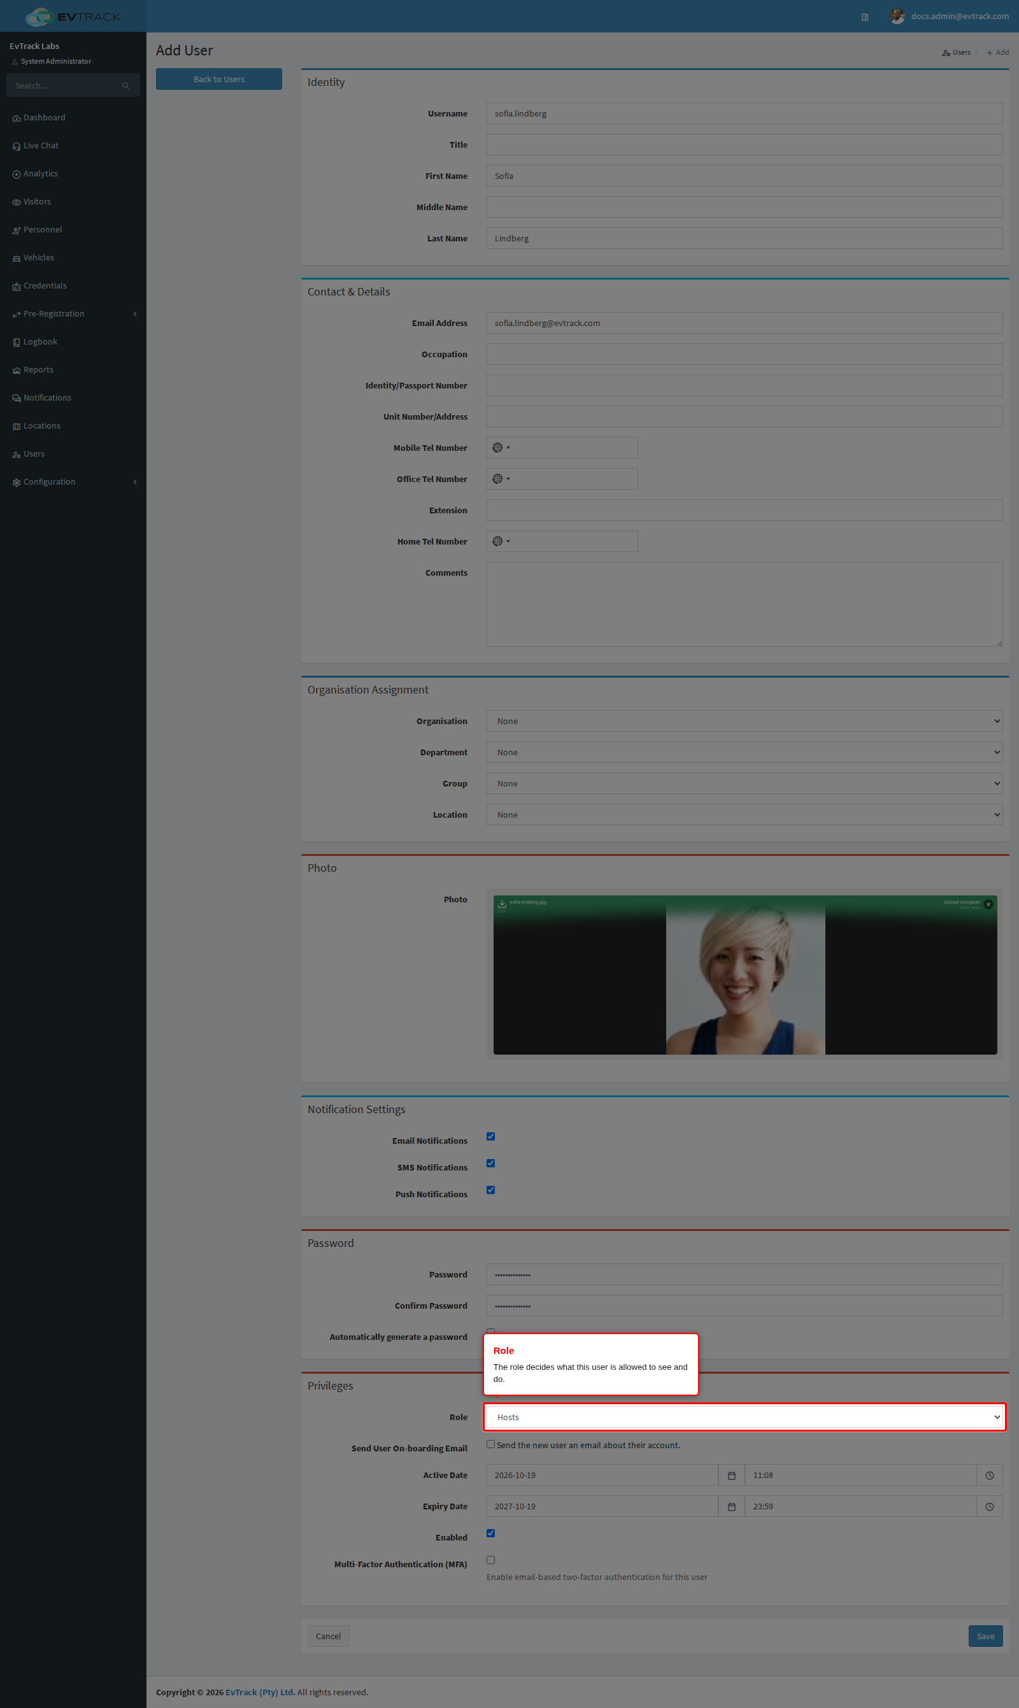Toggle SMS Notifications checkbox
This screenshot has width=1019, height=1708.
point(491,1164)
